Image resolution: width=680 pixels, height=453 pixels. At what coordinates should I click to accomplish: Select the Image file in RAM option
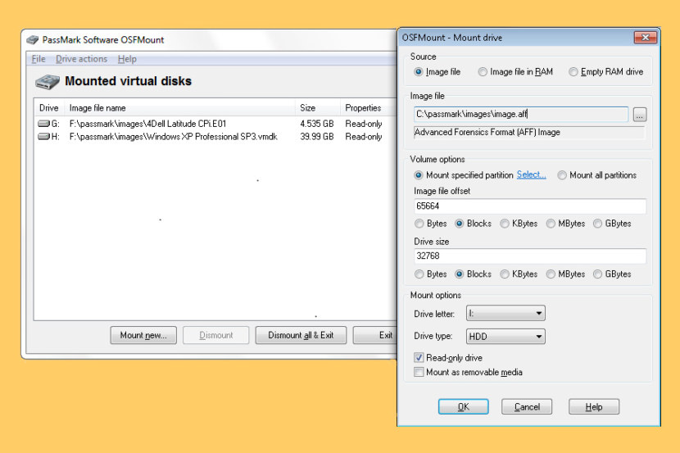(x=483, y=72)
